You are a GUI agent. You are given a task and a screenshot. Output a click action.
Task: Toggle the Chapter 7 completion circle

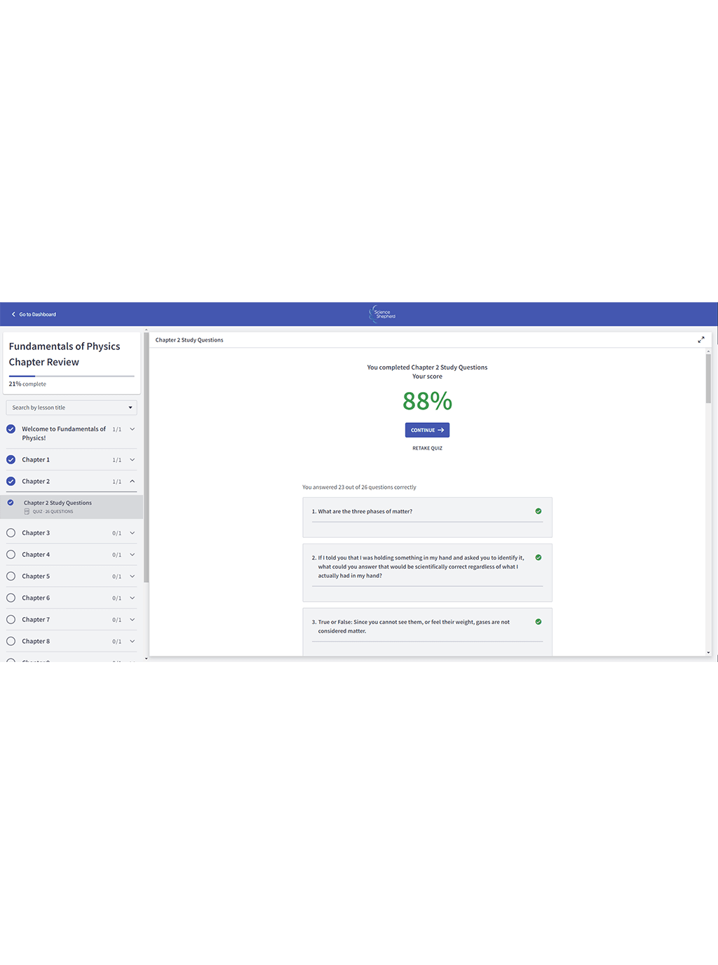click(x=11, y=620)
